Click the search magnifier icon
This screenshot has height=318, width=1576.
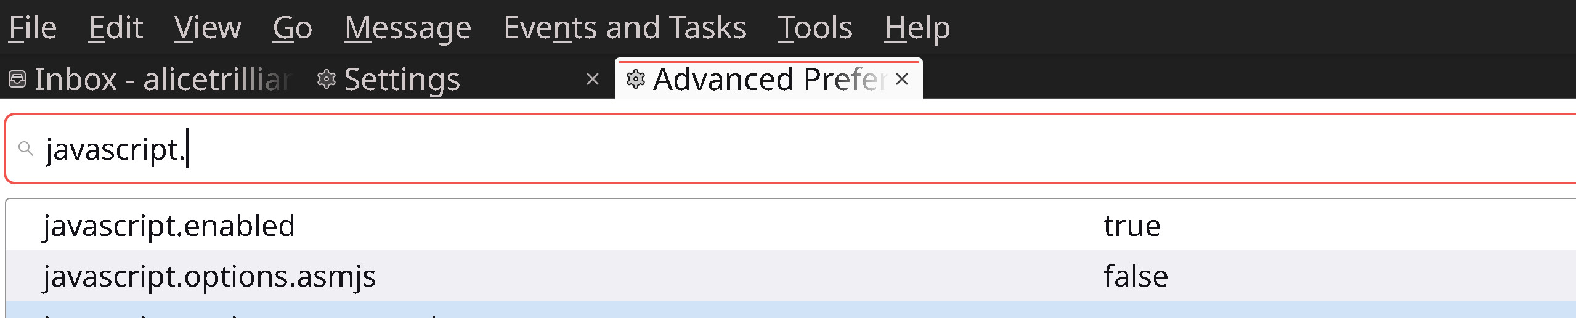click(26, 149)
